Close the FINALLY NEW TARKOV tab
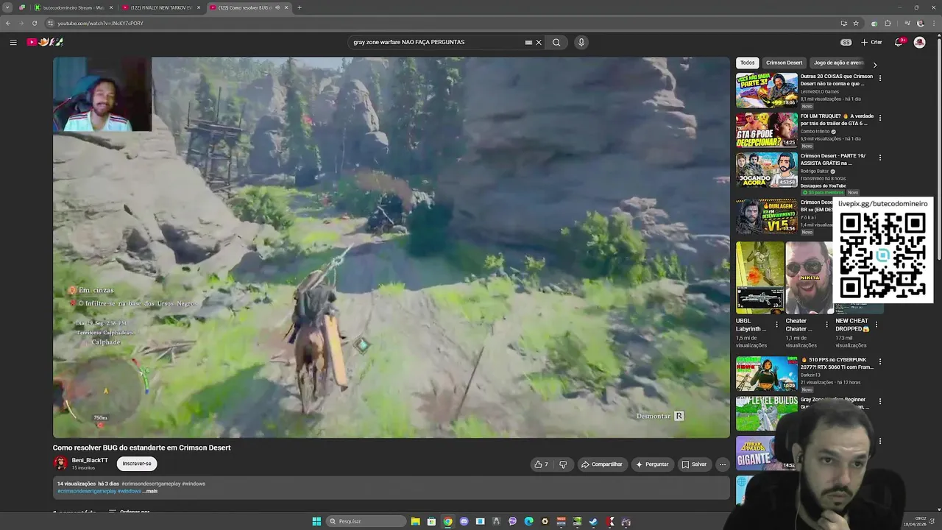 [x=199, y=7]
